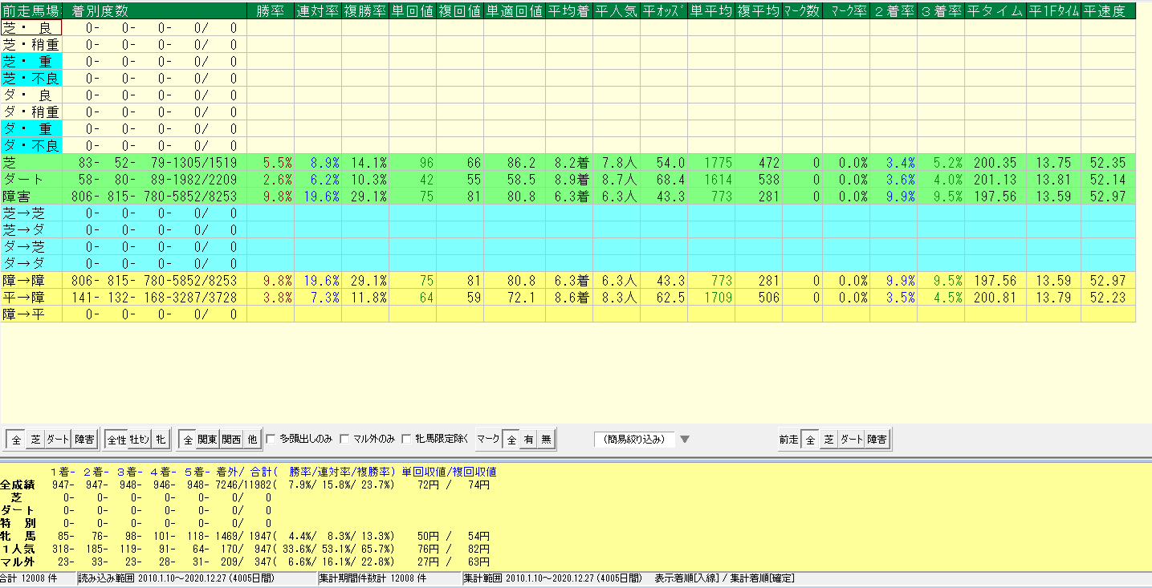Click the 前走馬場 column header

31,11
